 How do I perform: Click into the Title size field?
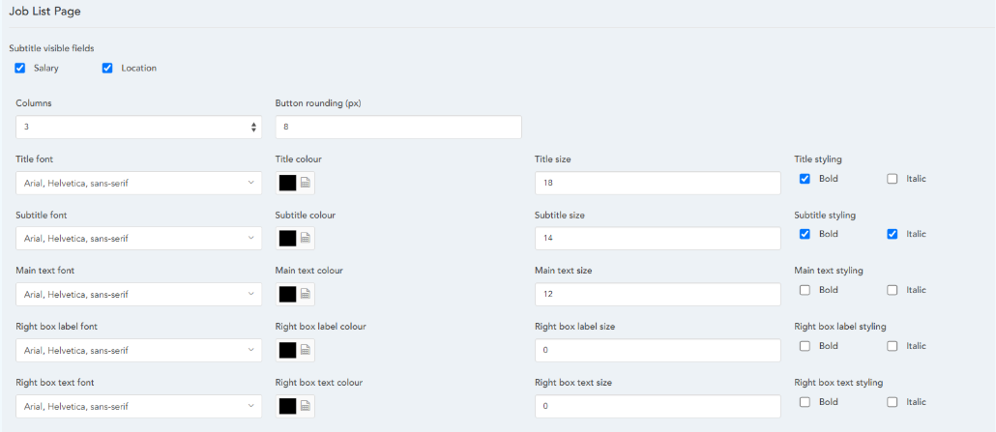658,183
